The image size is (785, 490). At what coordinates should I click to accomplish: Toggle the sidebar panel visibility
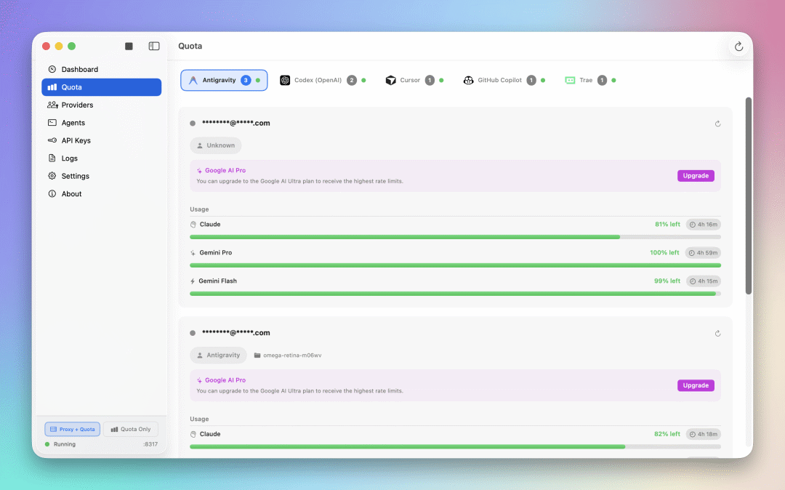point(153,45)
